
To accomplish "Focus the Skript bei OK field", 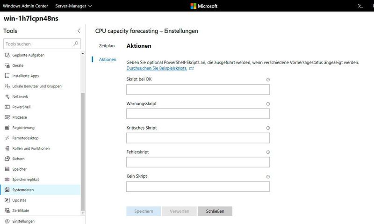I will pyautogui.click(x=198, y=89).
